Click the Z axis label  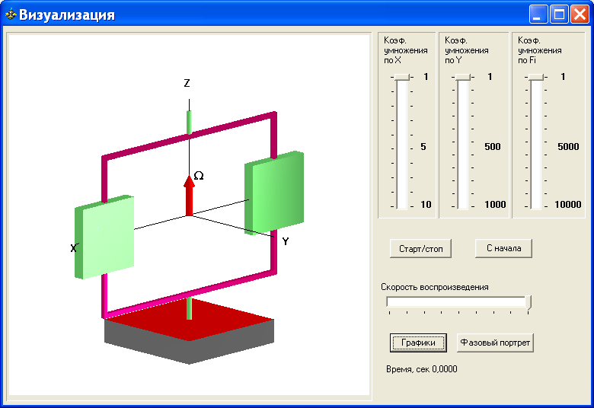[x=187, y=83]
